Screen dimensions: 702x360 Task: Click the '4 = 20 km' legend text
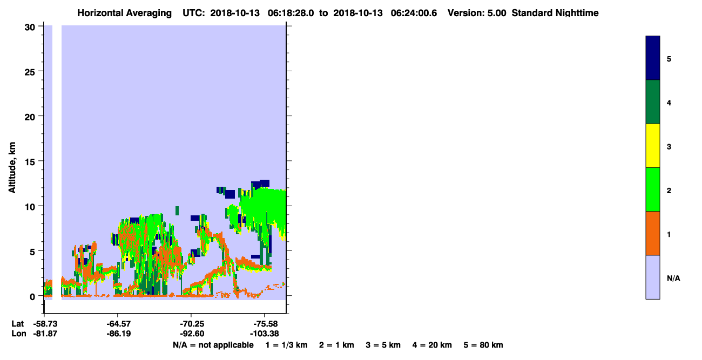pyautogui.click(x=432, y=345)
